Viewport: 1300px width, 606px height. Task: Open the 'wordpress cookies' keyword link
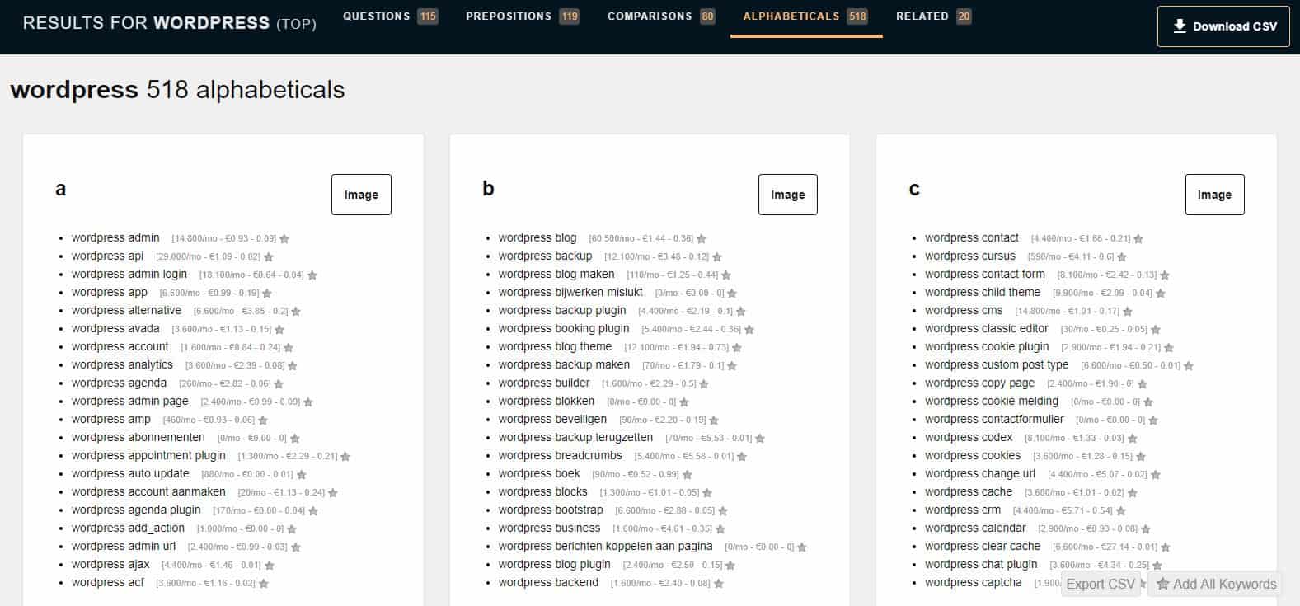[973, 455]
